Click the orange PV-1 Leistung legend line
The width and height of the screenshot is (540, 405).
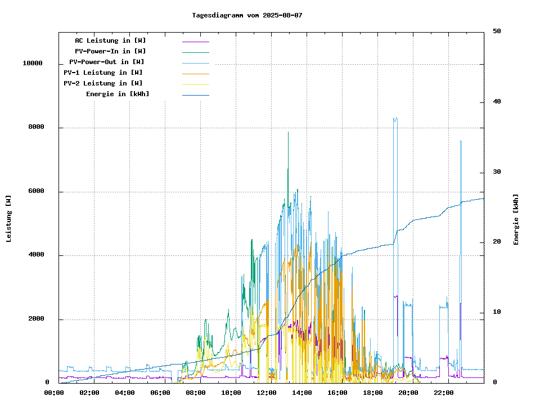coord(195,74)
